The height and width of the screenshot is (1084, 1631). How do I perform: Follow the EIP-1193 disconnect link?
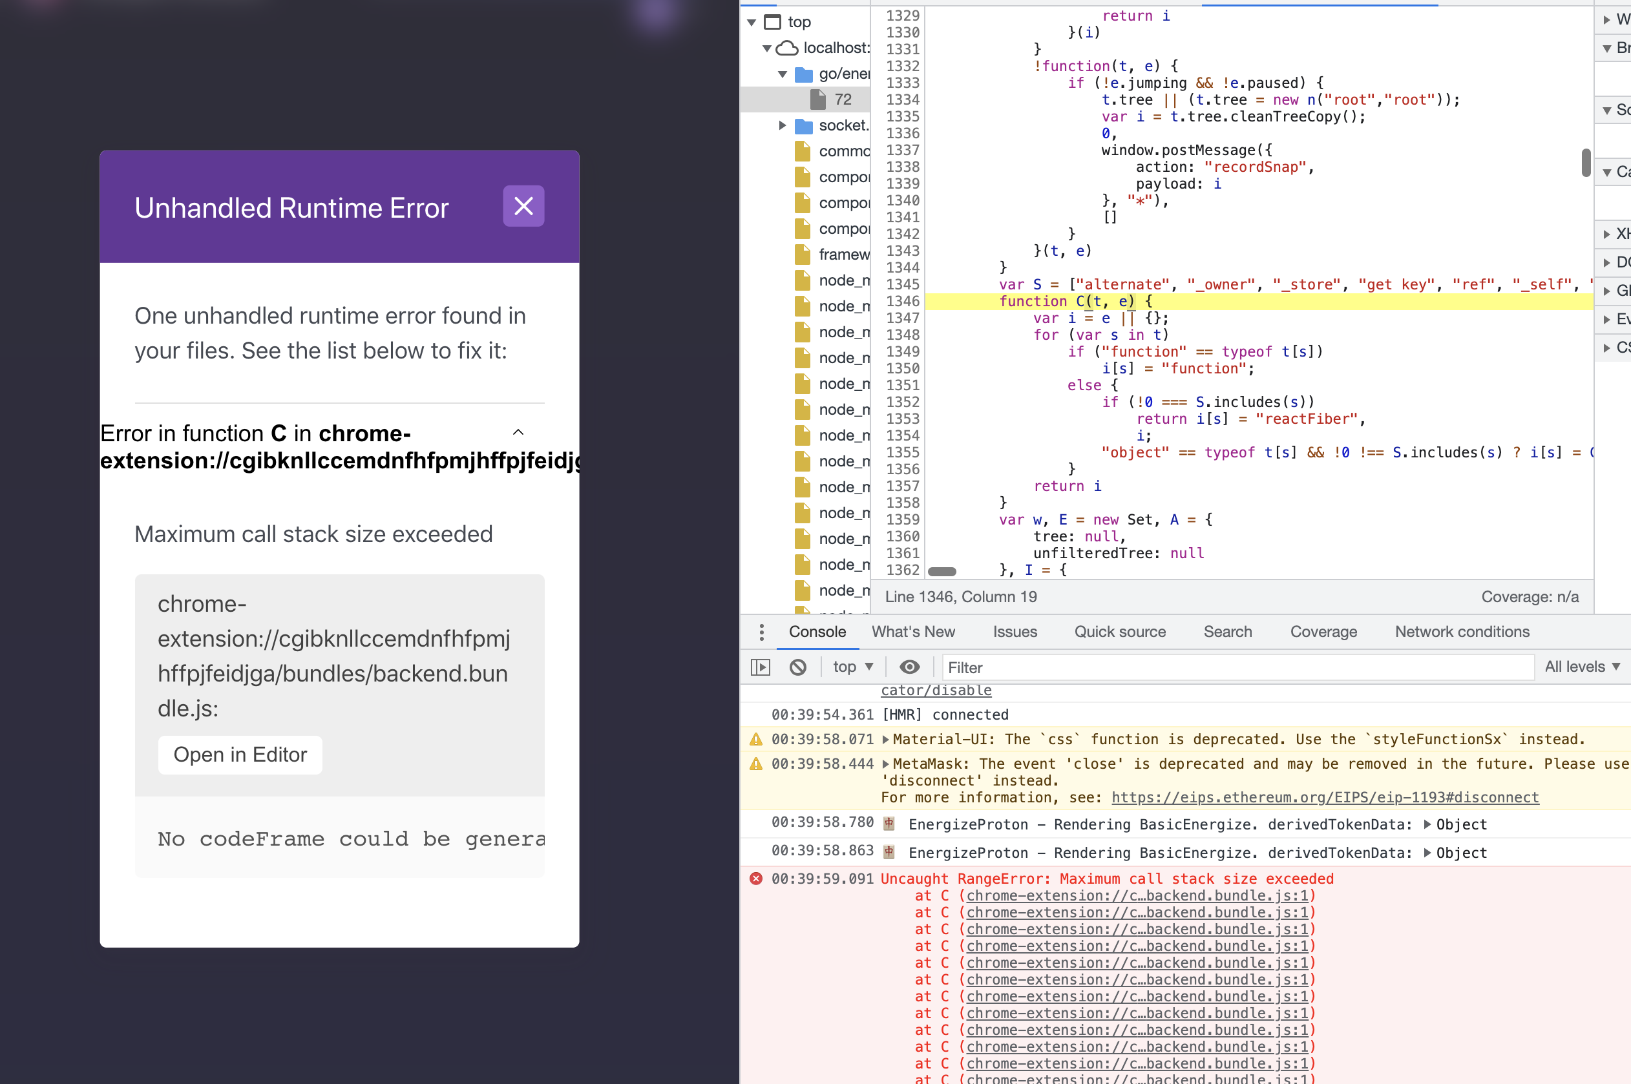coord(1326,797)
